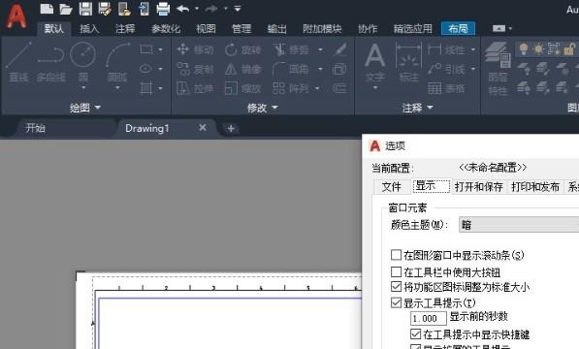Switch to the Output (输出) ribbon tab
579x349 pixels.
pyautogui.click(x=277, y=28)
